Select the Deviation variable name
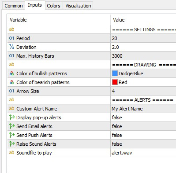 pyautogui.click(x=26, y=47)
